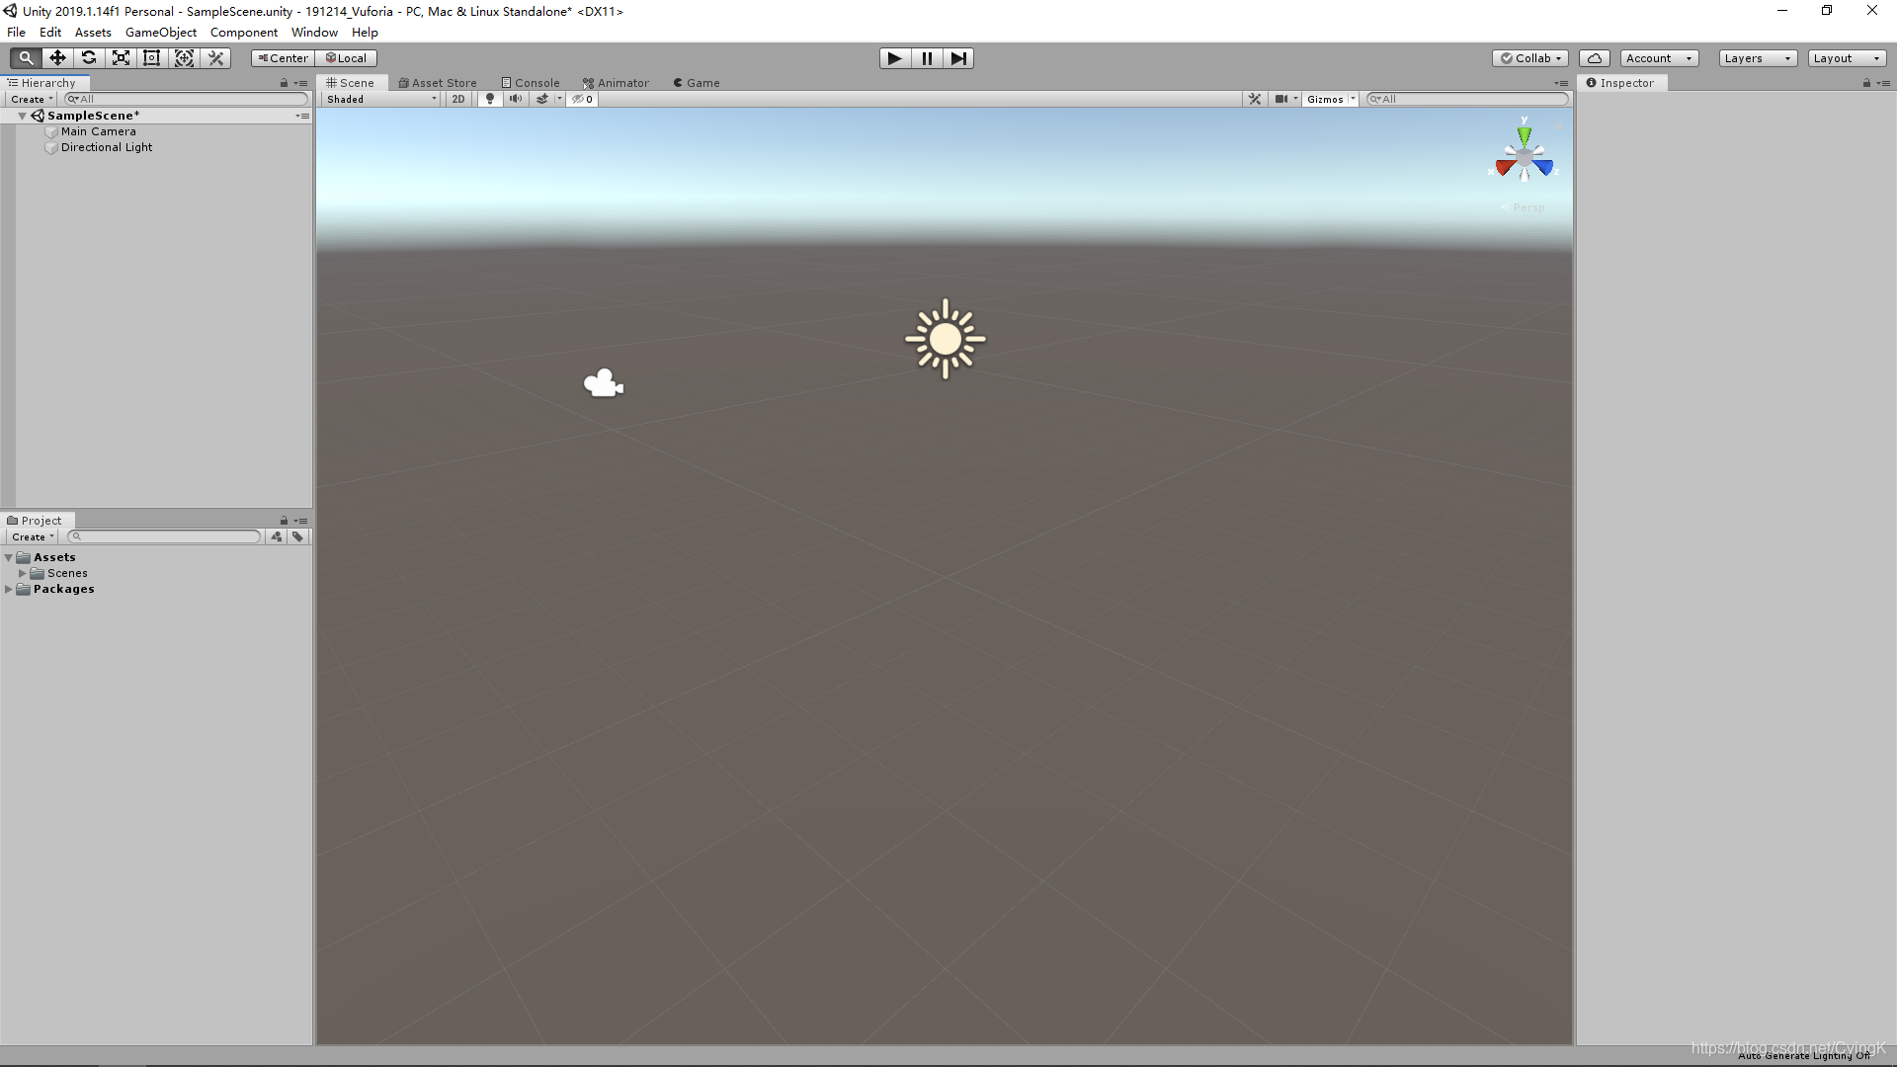Click the Hierarchy search field
1897x1067 pixels.
(188, 99)
